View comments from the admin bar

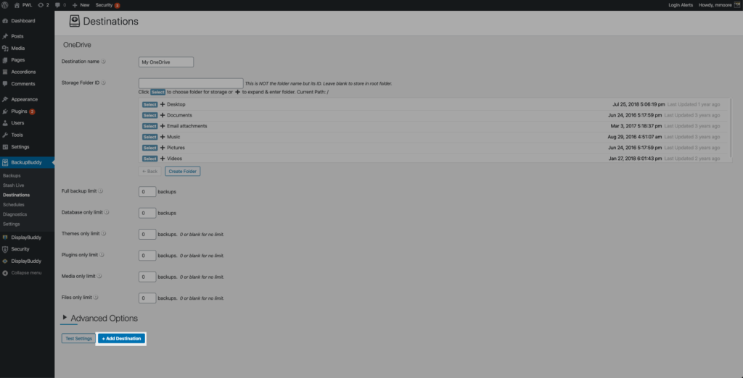[61, 5]
